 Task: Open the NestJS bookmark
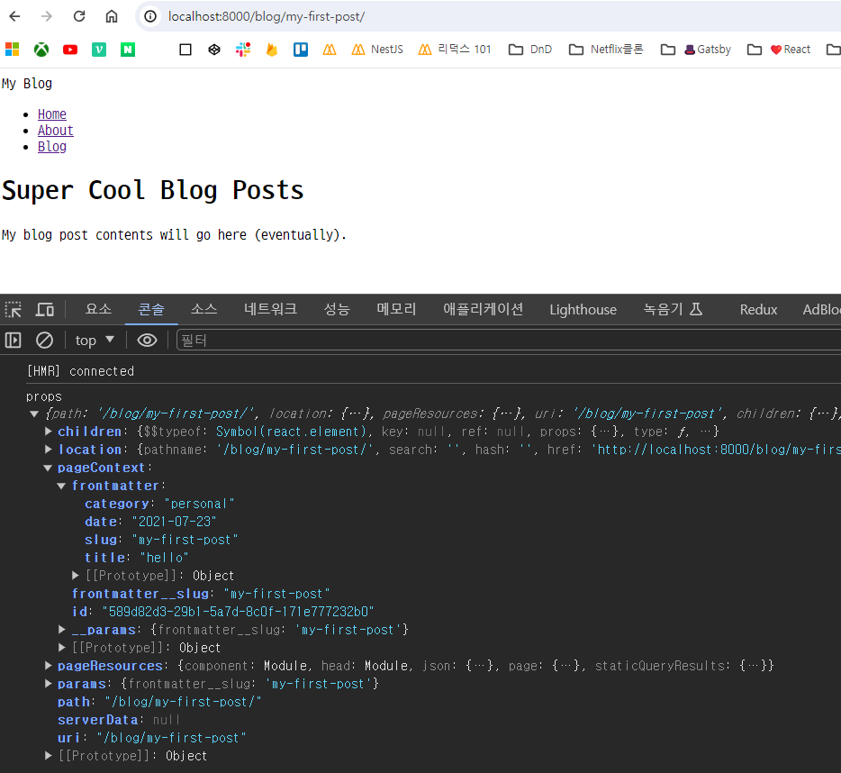click(x=377, y=50)
